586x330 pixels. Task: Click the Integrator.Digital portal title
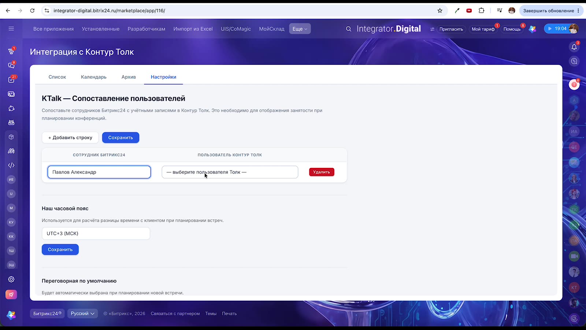click(x=389, y=29)
